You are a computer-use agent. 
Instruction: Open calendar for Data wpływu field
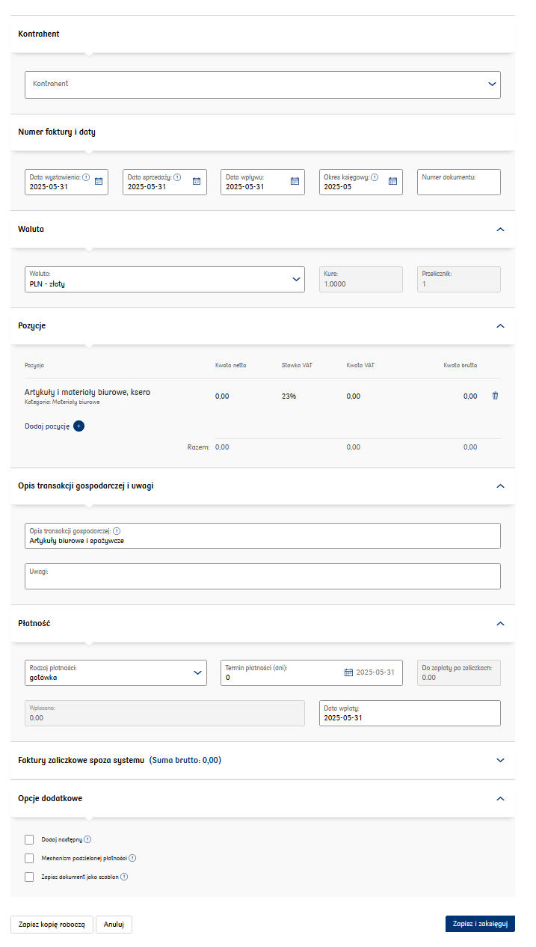295,181
